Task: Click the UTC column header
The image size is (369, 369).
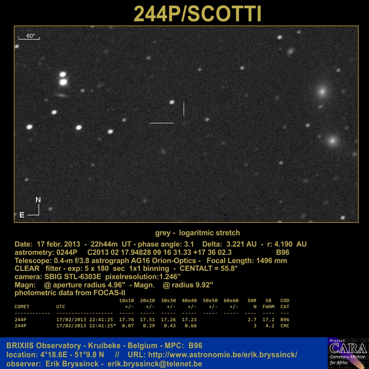Action: click(x=61, y=306)
